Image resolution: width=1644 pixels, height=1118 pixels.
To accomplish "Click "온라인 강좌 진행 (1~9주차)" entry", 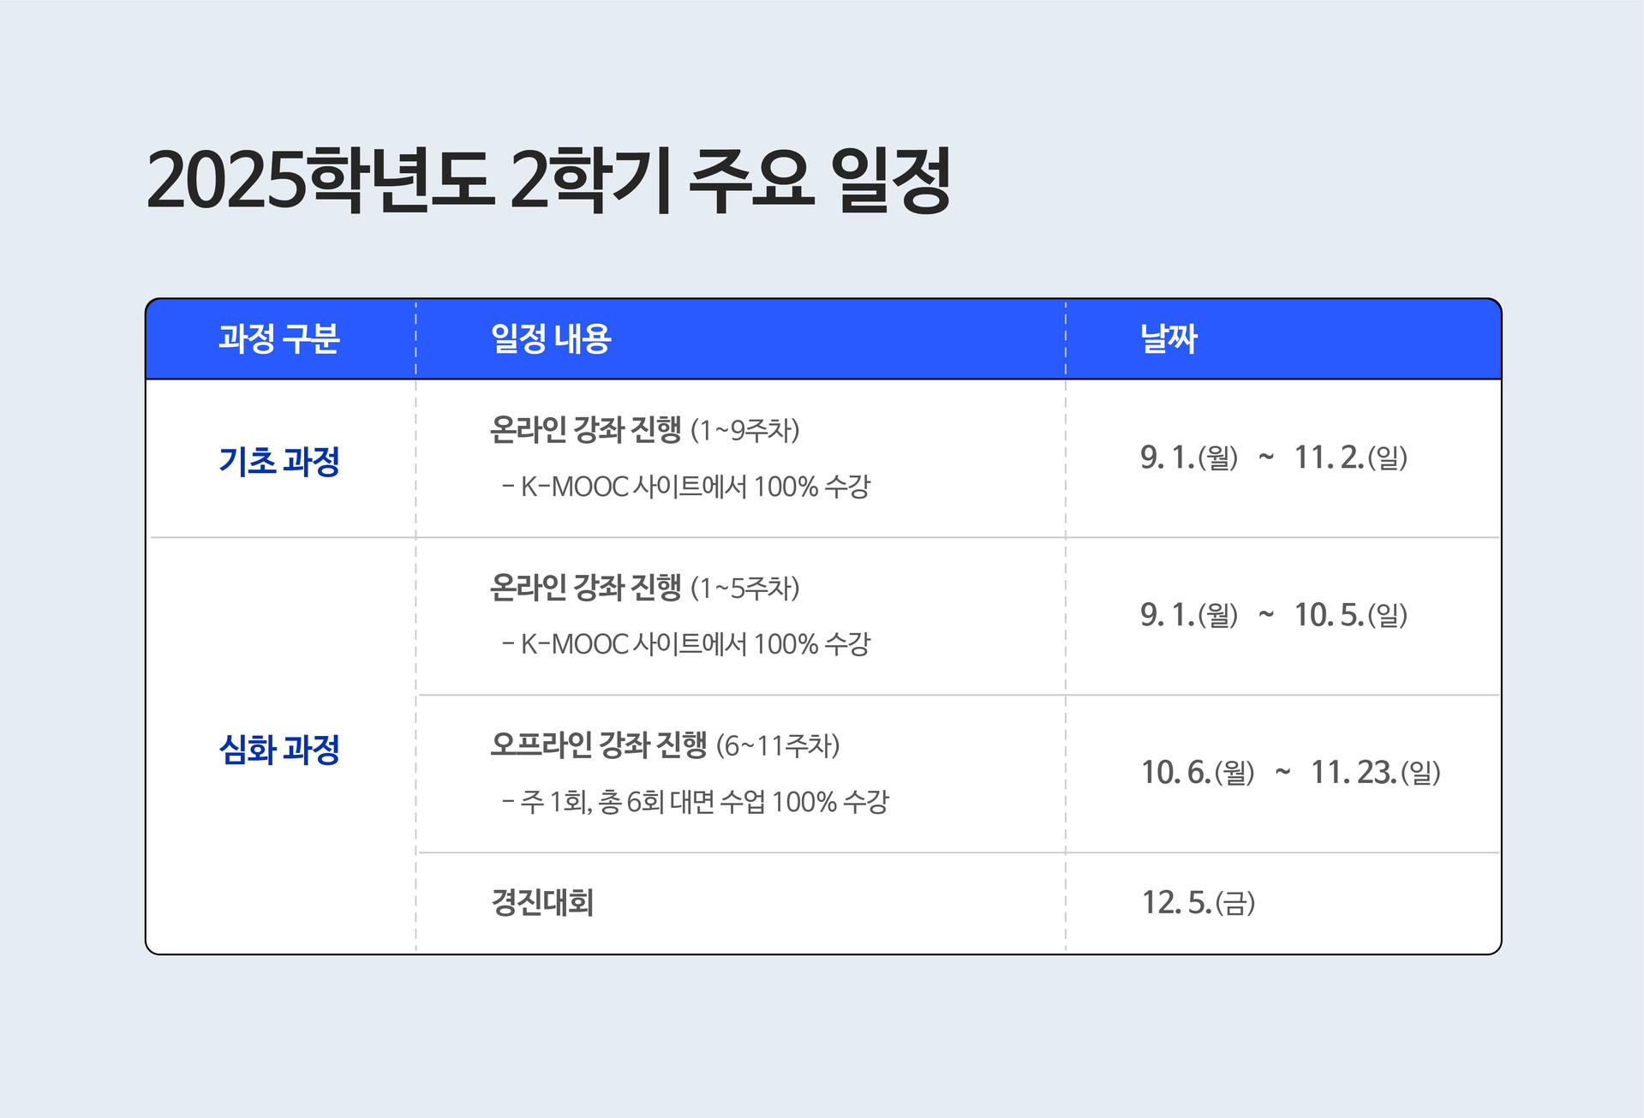I will (644, 429).
